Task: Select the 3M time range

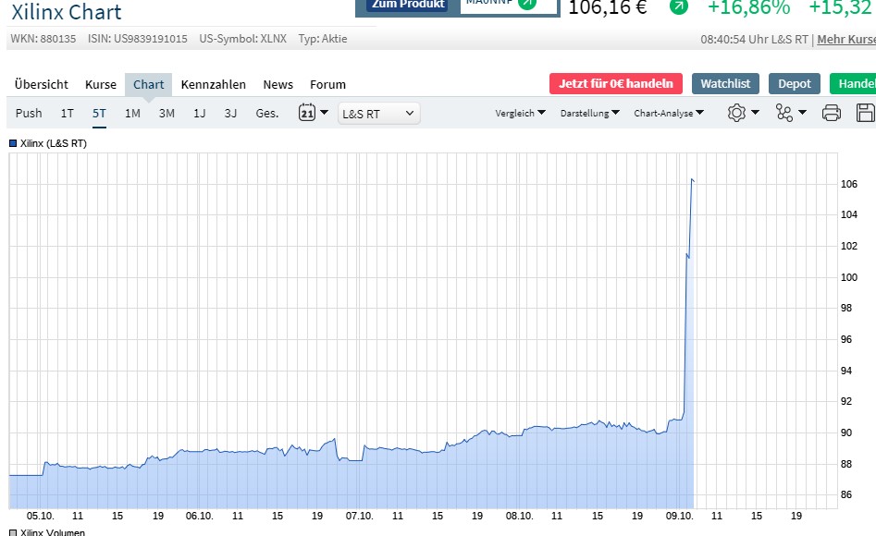Action: 167,114
